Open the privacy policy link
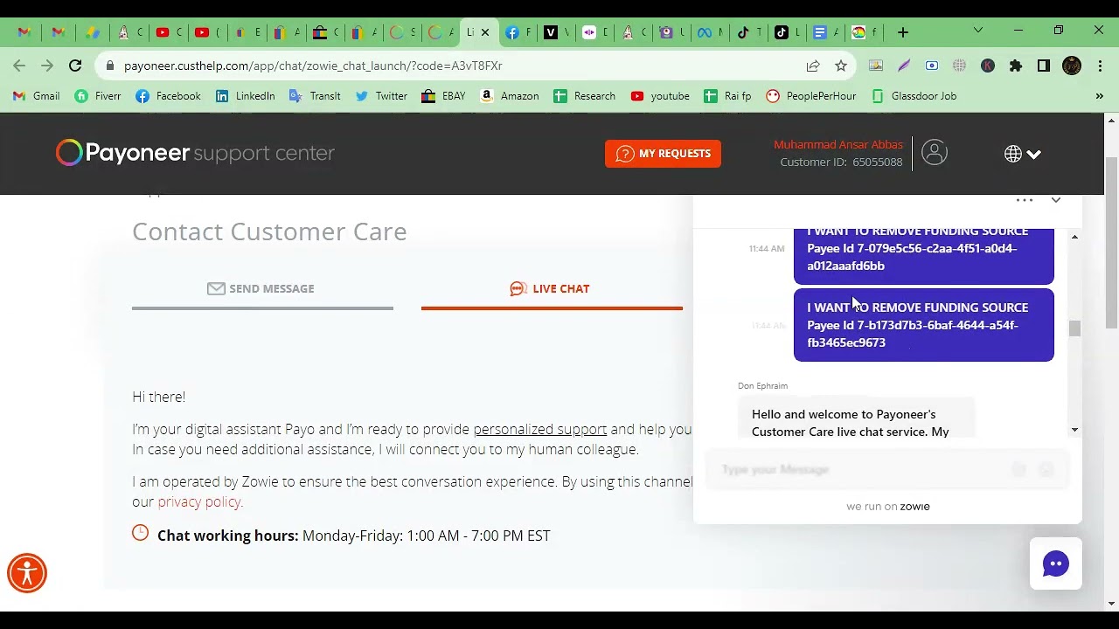 198,501
